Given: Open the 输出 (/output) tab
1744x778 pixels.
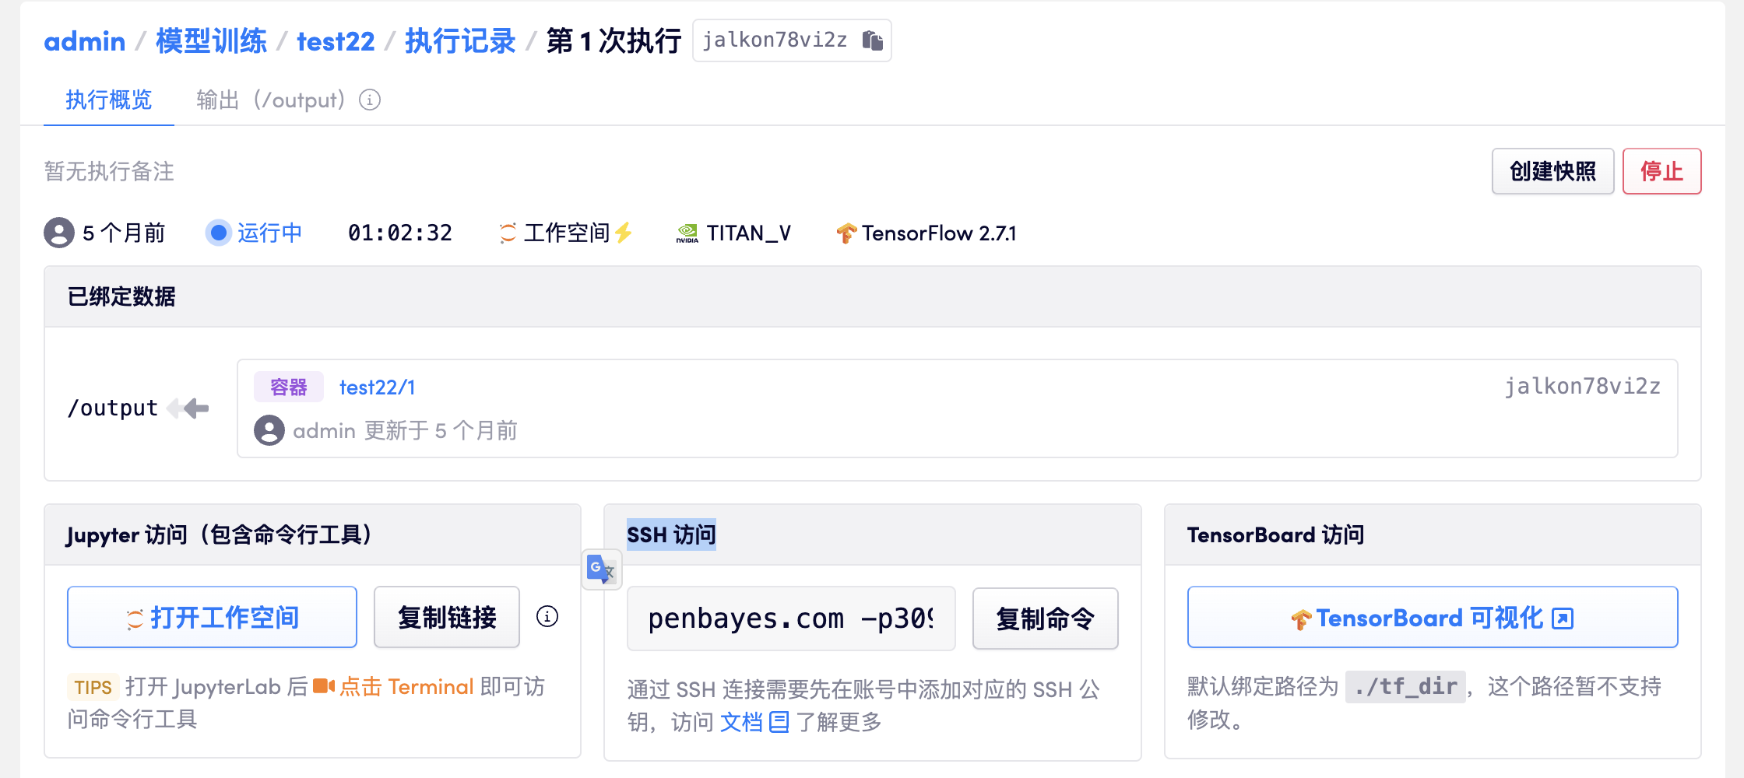Looking at the screenshot, I should point(270,100).
